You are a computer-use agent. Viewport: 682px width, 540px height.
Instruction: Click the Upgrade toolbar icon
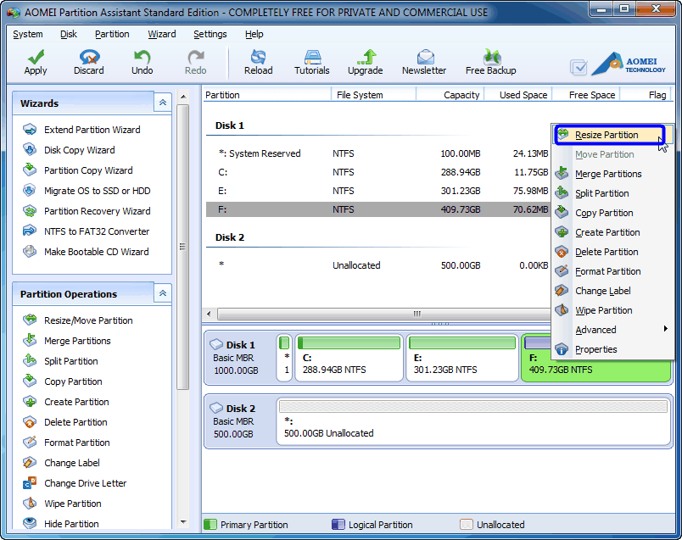coord(366,57)
